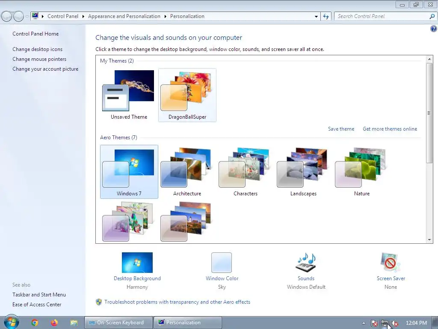Open Windows Explorer from the taskbar
This screenshot has width=438, height=329.
click(74, 323)
